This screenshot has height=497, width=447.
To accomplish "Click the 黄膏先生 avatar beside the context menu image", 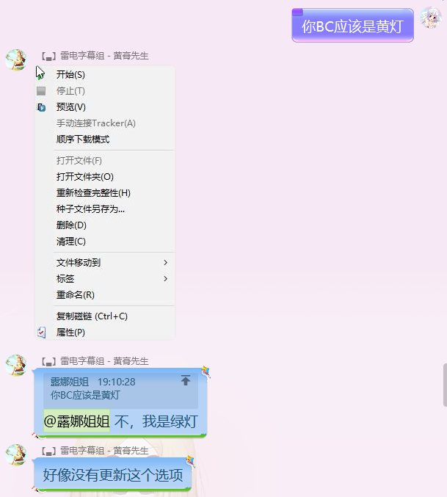I will 16,60.
